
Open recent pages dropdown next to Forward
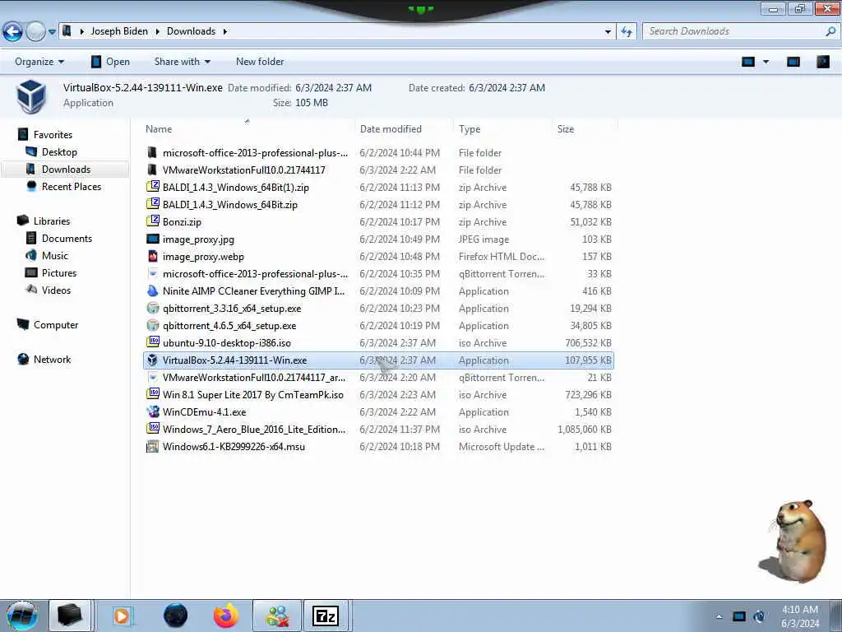pyautogui.click(x=52, y=32)
